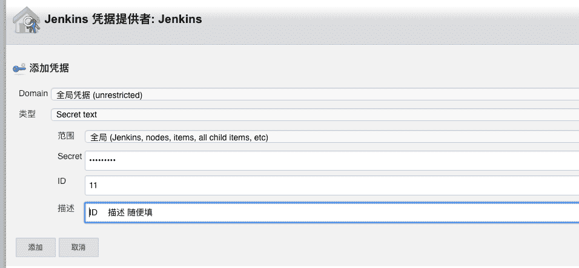Image resolution: width=579 pixels, height=268 pixels.
Task: Click the Jenkins credentials house-and-keys icon
Action: [26, 21]
